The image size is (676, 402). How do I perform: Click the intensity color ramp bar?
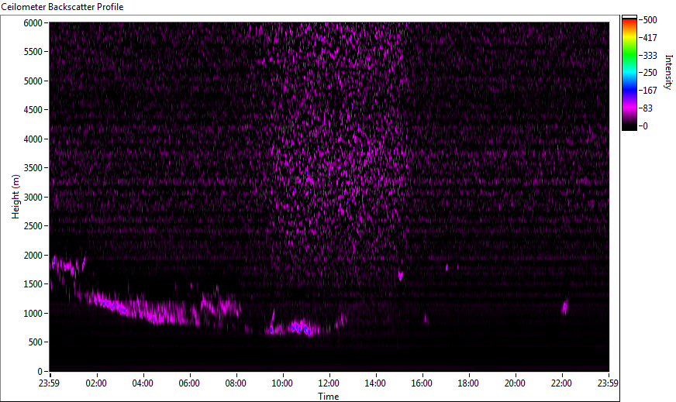(629, 73)
